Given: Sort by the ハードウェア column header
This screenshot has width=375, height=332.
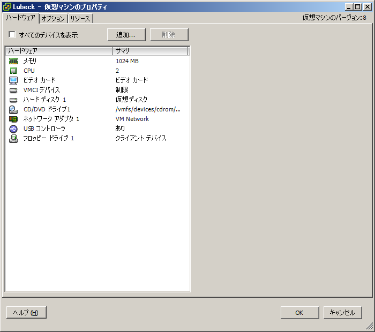Looking at the screenshot, I should tap(59, 51).
